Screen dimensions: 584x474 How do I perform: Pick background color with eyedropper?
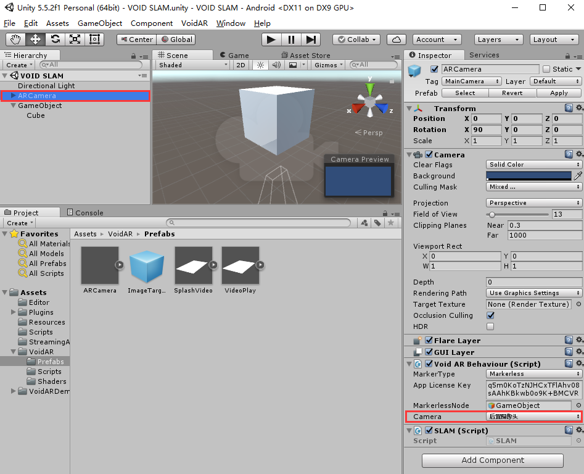pyautogui.click(x=578, y=176)
